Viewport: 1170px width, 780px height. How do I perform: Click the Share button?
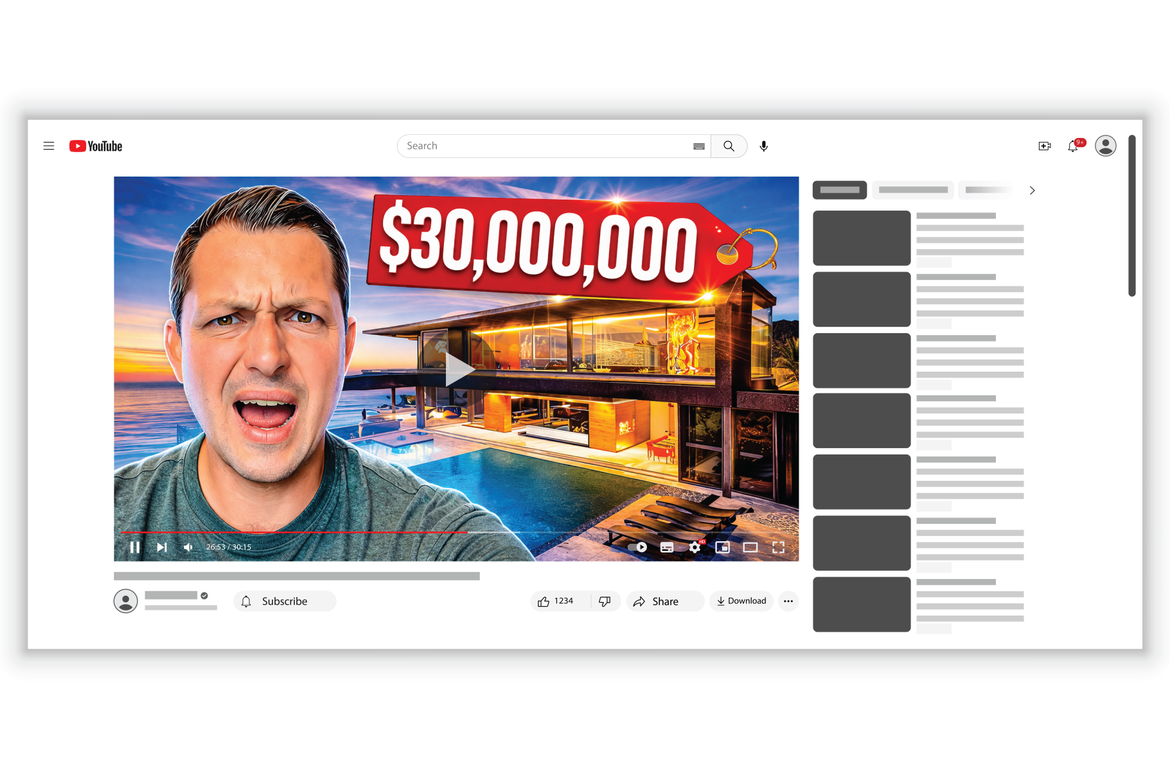pyautogui.click(x=664, y=602)
